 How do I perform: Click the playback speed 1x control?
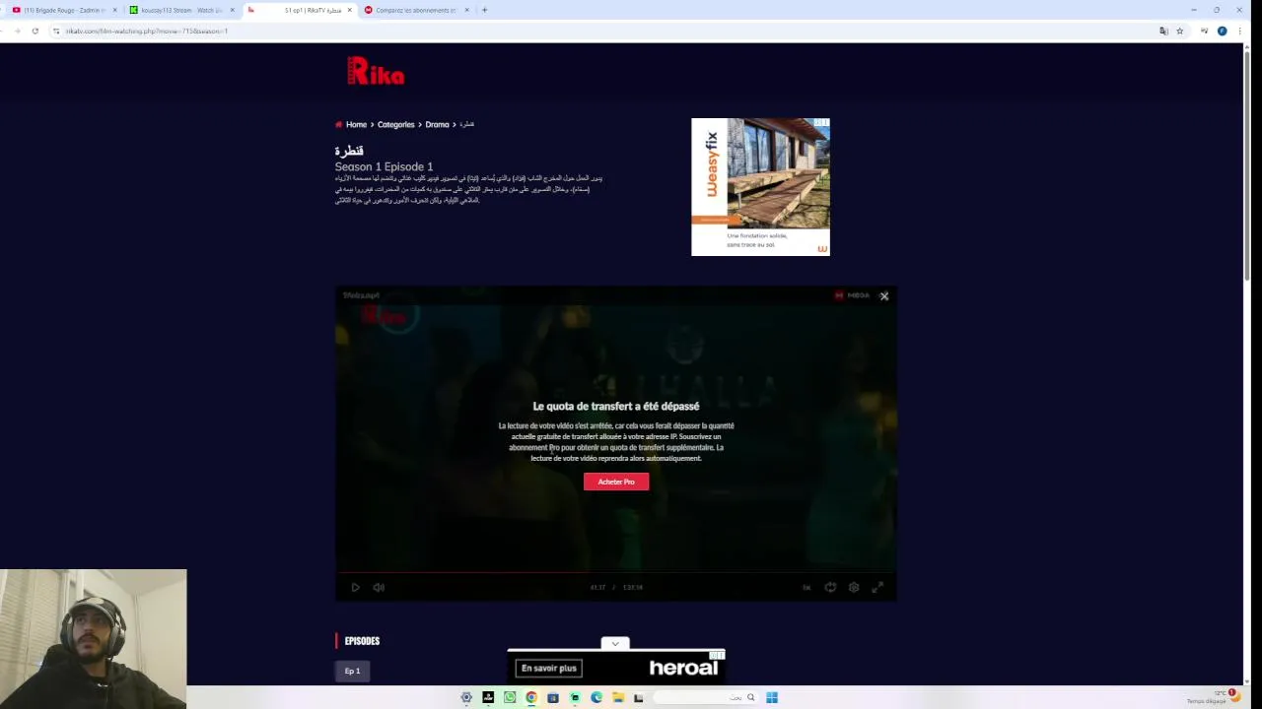806,588
